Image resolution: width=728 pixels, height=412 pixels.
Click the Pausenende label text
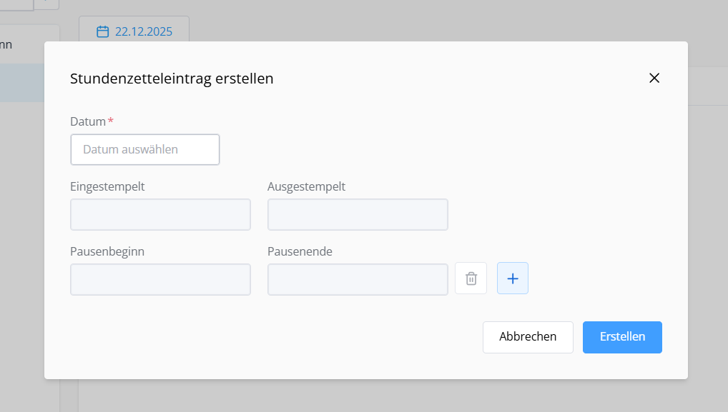[300, 251]
